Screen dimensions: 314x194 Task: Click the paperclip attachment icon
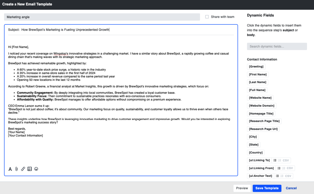coord(16,169)
